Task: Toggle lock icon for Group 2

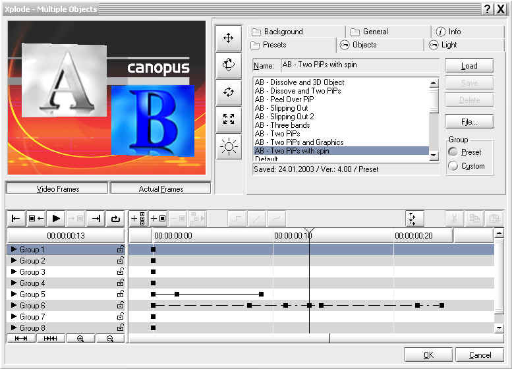Action: pos(120,260)
